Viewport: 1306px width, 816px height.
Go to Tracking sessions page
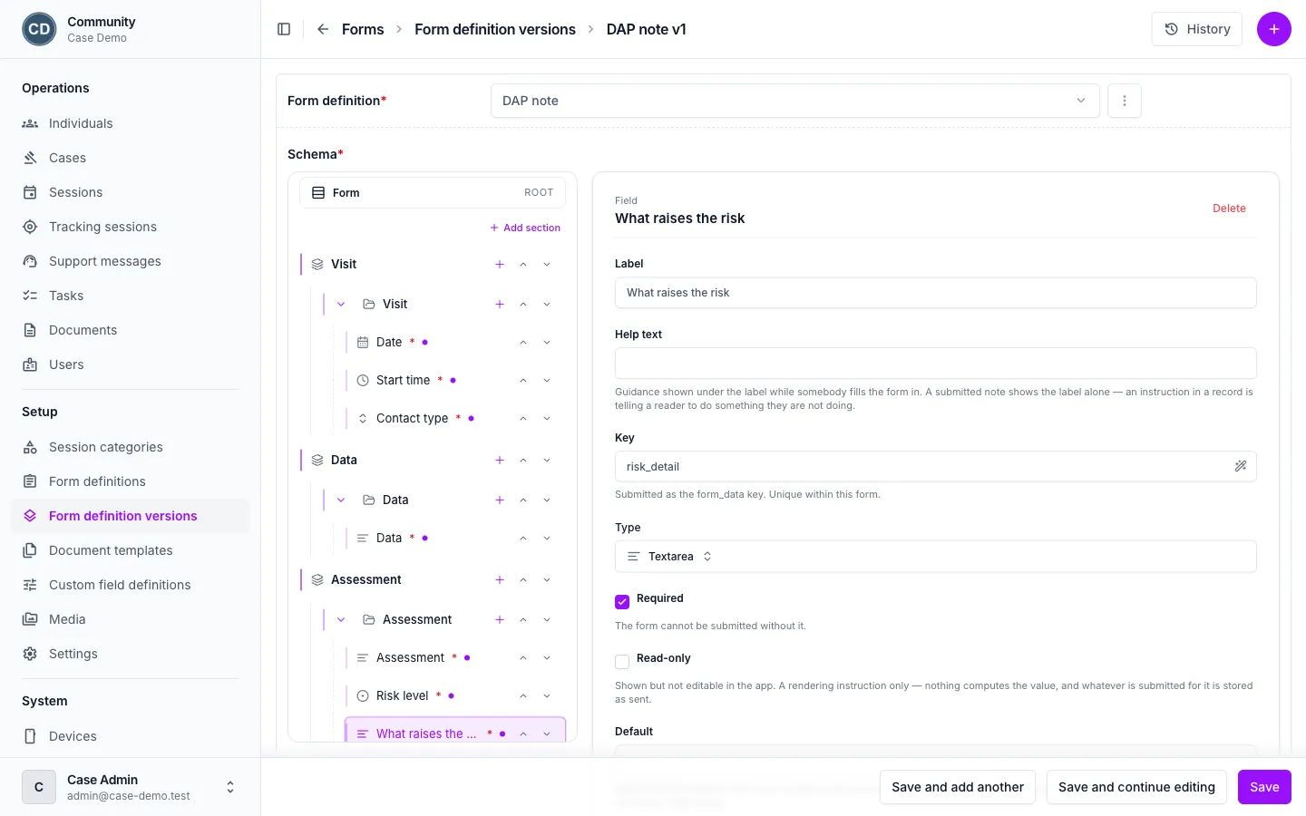click(x=131, y=227)
